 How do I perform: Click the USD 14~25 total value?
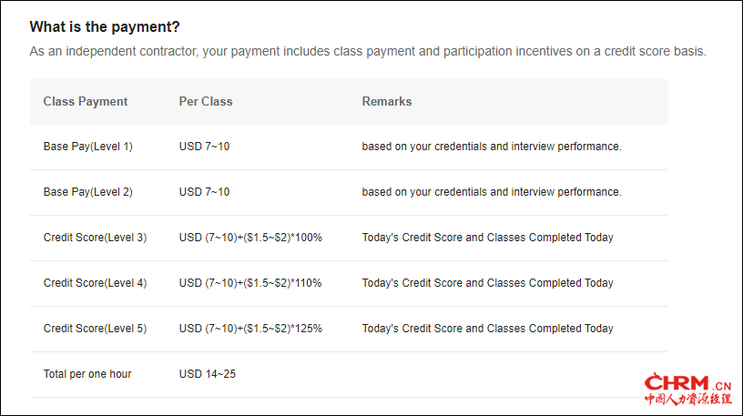point(208,374)
